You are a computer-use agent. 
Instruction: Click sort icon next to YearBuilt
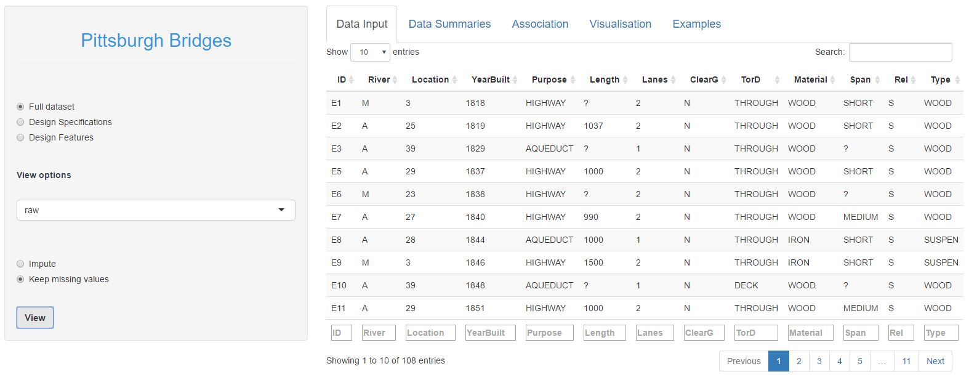[x=515, y=80]
